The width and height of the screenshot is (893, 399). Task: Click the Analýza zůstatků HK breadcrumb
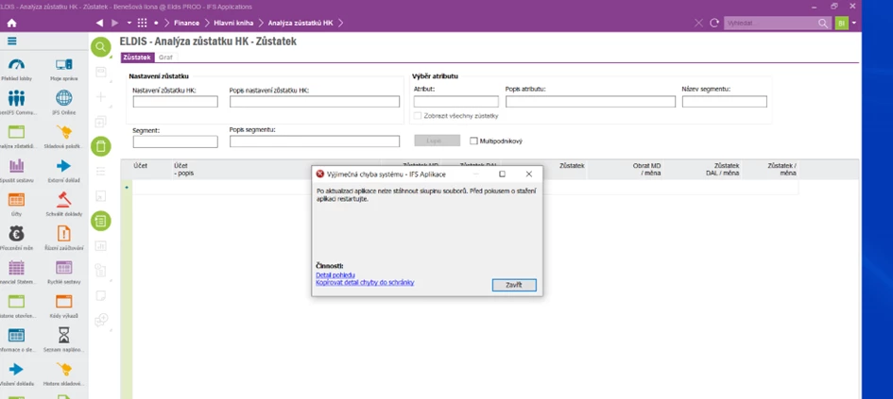tap(301, 24)
